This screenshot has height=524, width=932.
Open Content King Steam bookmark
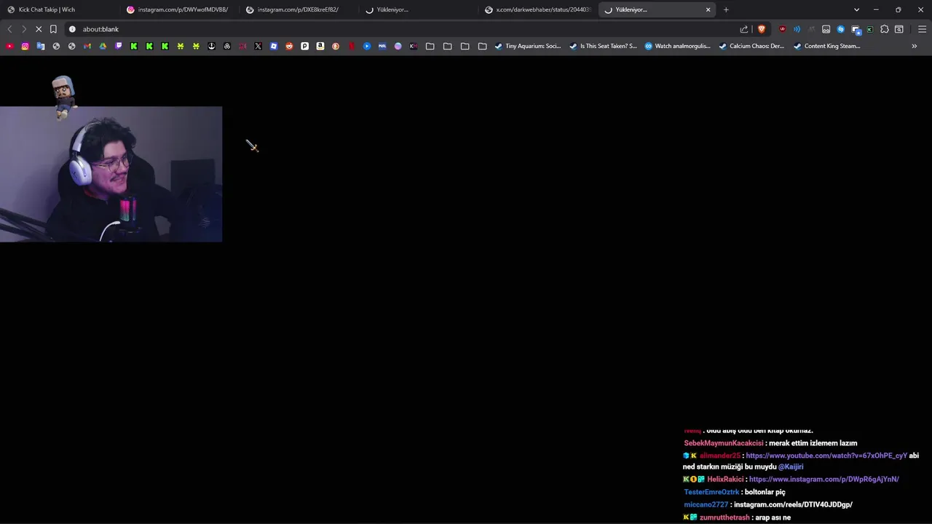click(x=827, y=46)
